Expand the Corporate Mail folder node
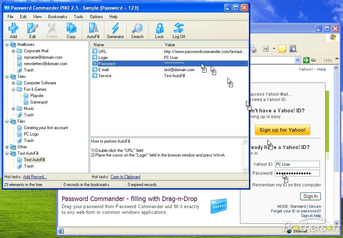The image size is (343, 238). (13, 51)
